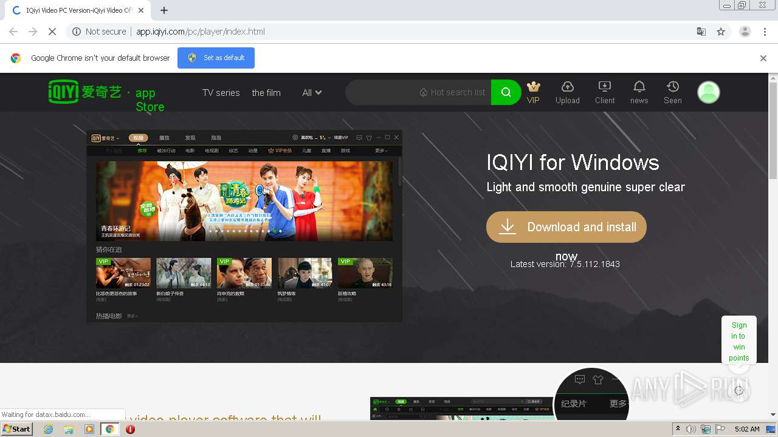Click the IQIYI for Windows heading
778x437 pixels.
[573, 163]
